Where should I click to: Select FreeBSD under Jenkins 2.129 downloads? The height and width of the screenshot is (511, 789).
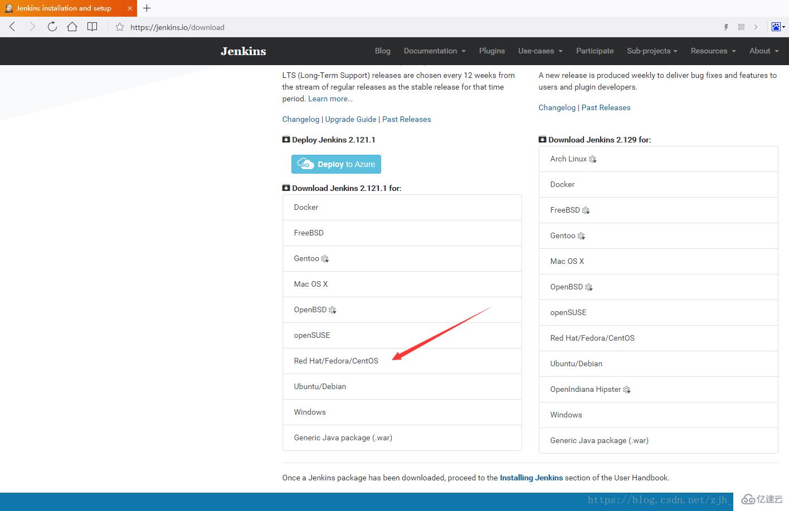click(659, 210)
